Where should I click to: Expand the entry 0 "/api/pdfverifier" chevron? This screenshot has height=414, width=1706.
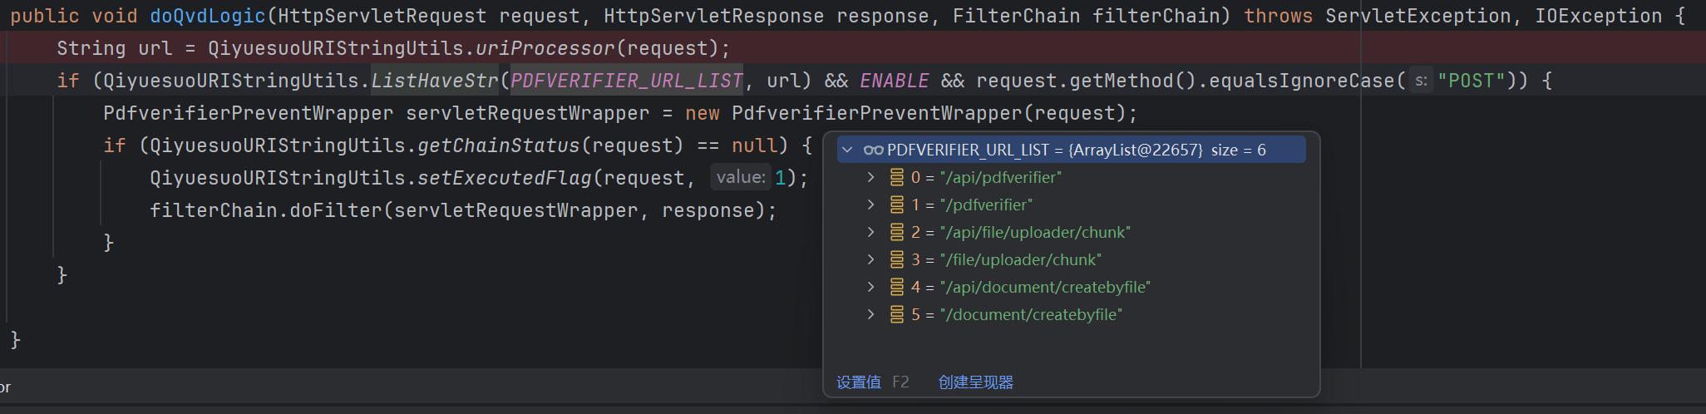pos(870,177)
